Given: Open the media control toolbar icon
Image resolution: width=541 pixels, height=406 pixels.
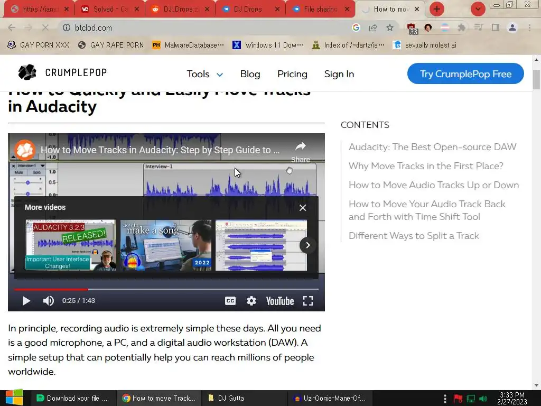Looking at the screenshot, I should [479, 27].
